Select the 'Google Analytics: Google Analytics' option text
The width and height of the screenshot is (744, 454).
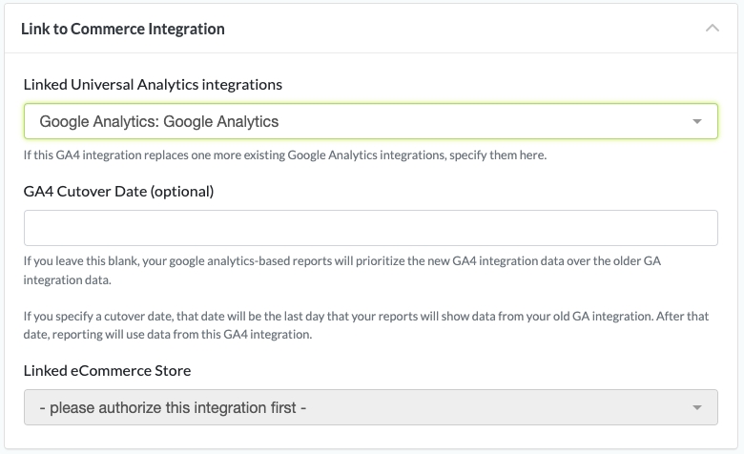(159, 122)
